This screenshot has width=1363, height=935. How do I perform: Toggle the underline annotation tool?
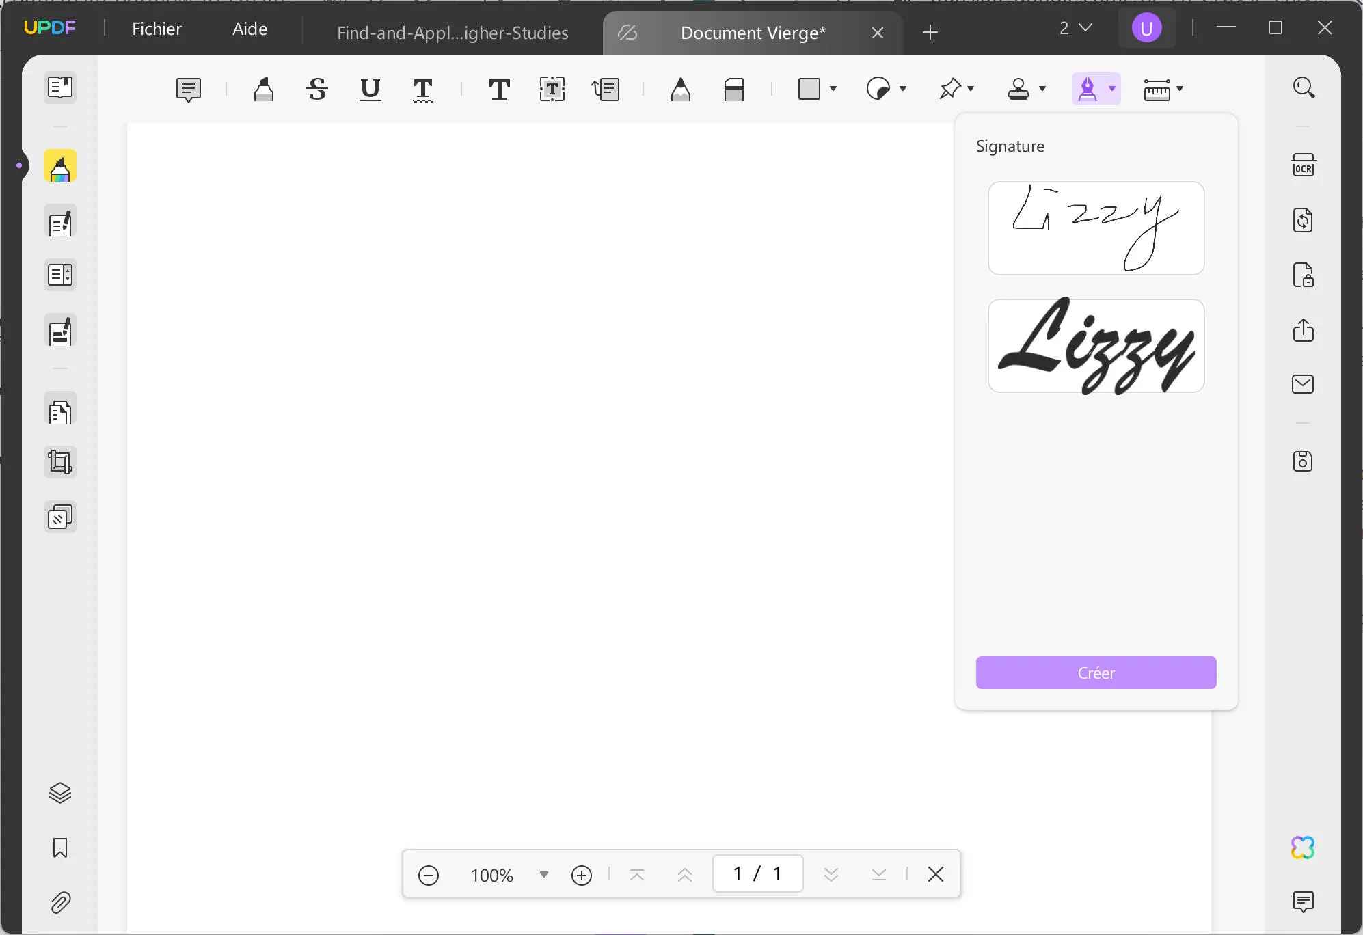tap(370, 89)
